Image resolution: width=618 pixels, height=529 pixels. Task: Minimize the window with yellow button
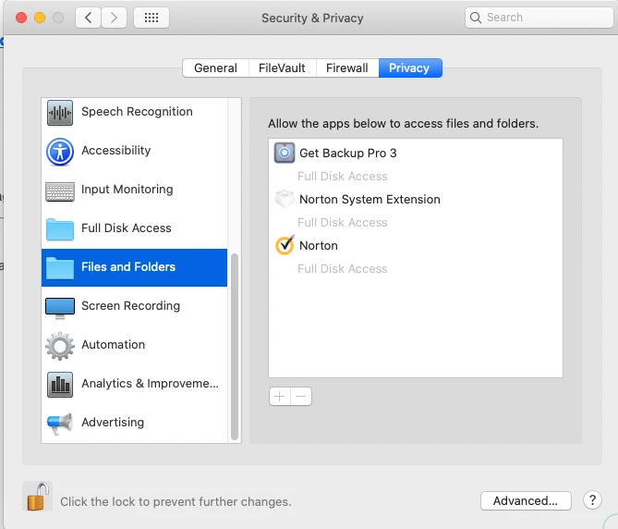point(40,18)
